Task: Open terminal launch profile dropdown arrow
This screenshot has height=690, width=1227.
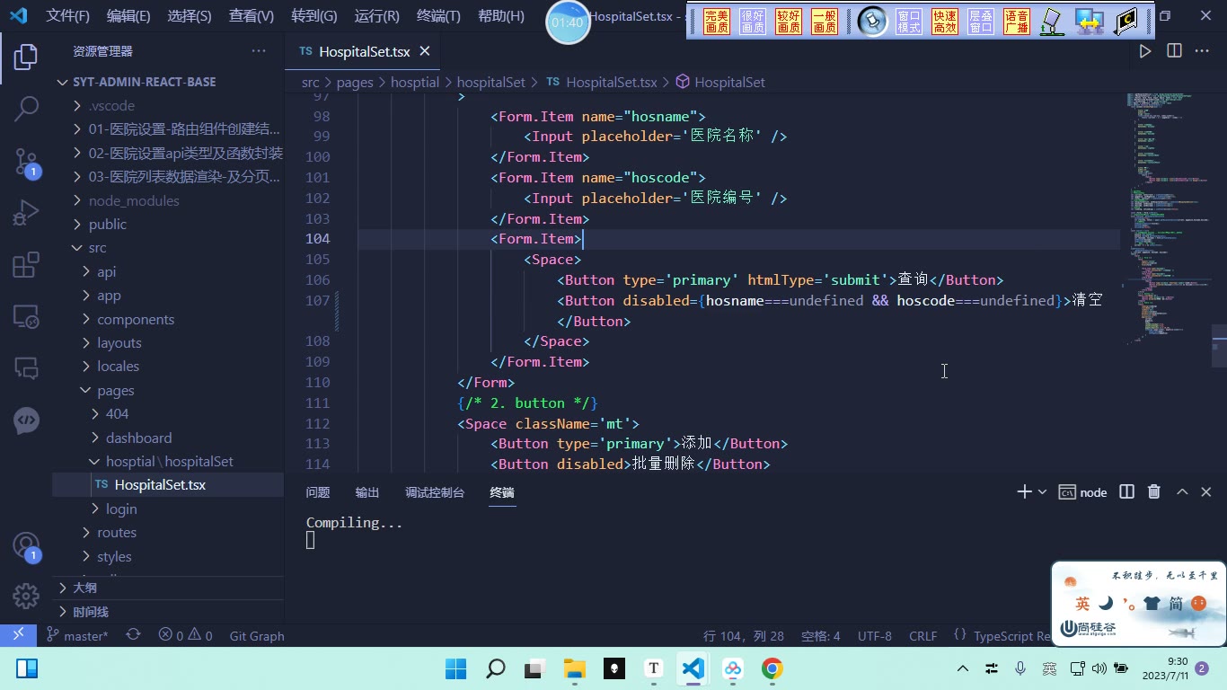Action: pyautogui.click(x=1042, y=491)
